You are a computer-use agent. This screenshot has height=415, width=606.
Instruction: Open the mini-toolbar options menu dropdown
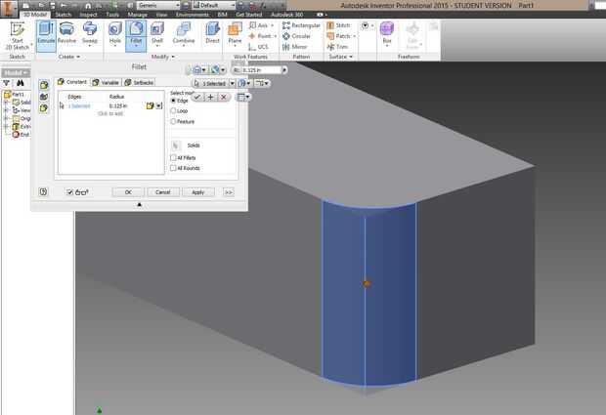(243, 97)
